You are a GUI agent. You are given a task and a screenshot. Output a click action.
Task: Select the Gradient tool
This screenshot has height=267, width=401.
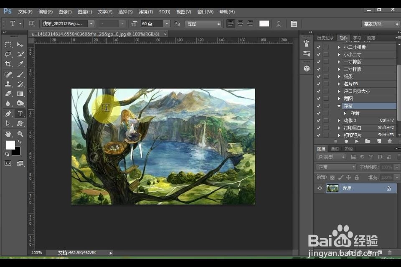(x=20, y=94)
